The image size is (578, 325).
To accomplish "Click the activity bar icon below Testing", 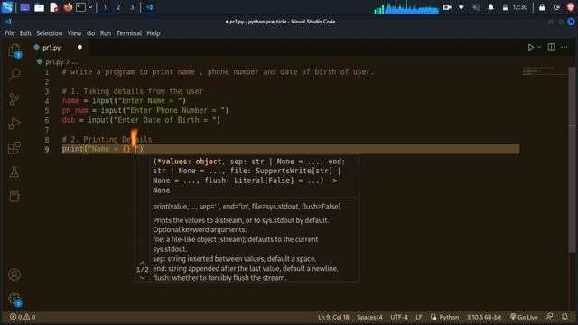I will 14,197.
